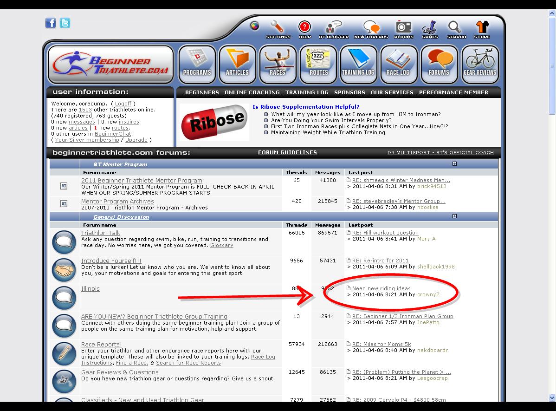Click the Illinois forum bubble icon
The width and height of the screenshot is (556, 411).
coord(64,298)
